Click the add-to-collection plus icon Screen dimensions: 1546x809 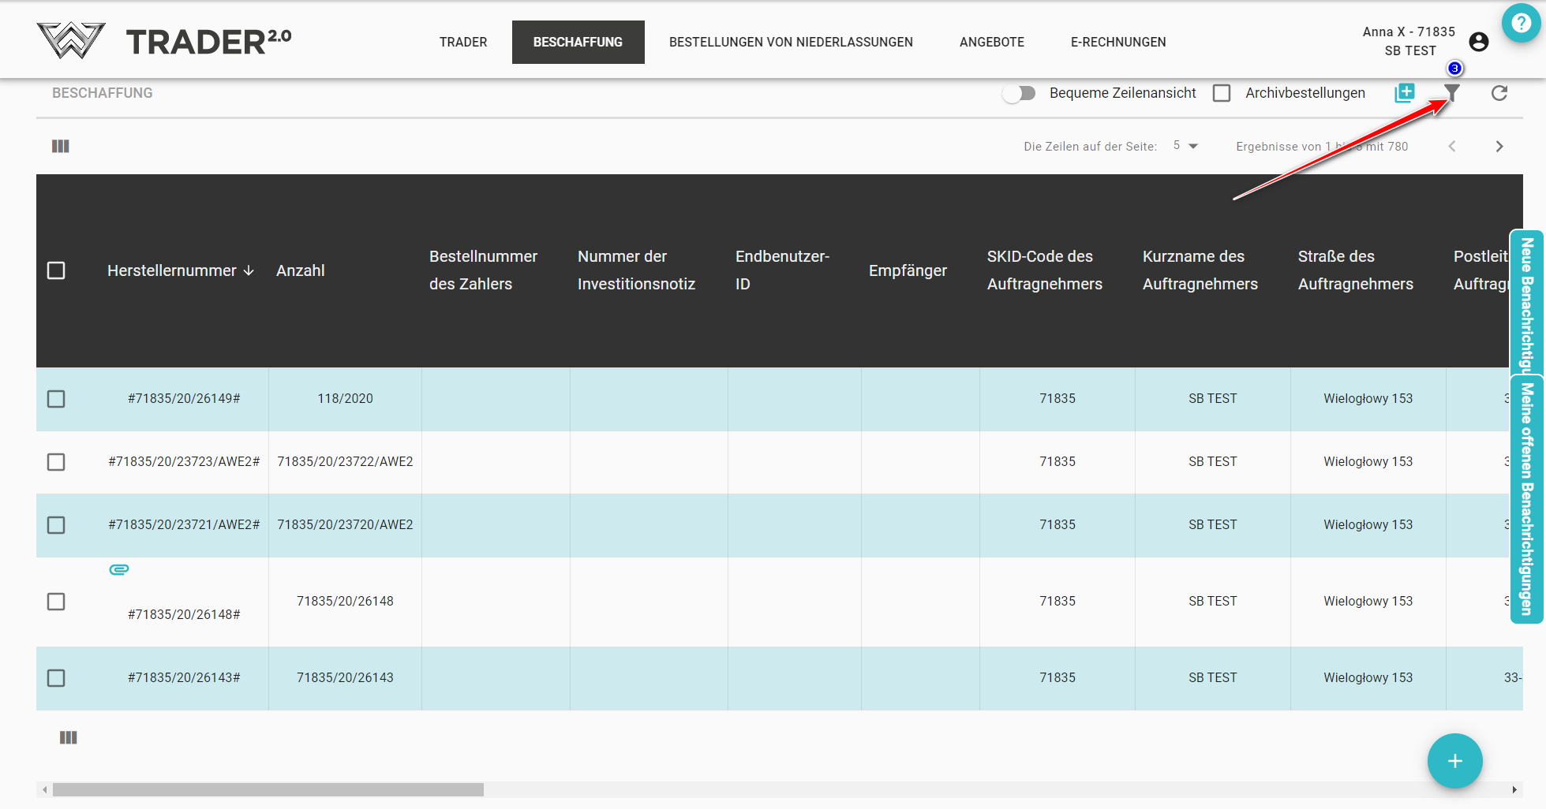click(x=1405, y=93)
